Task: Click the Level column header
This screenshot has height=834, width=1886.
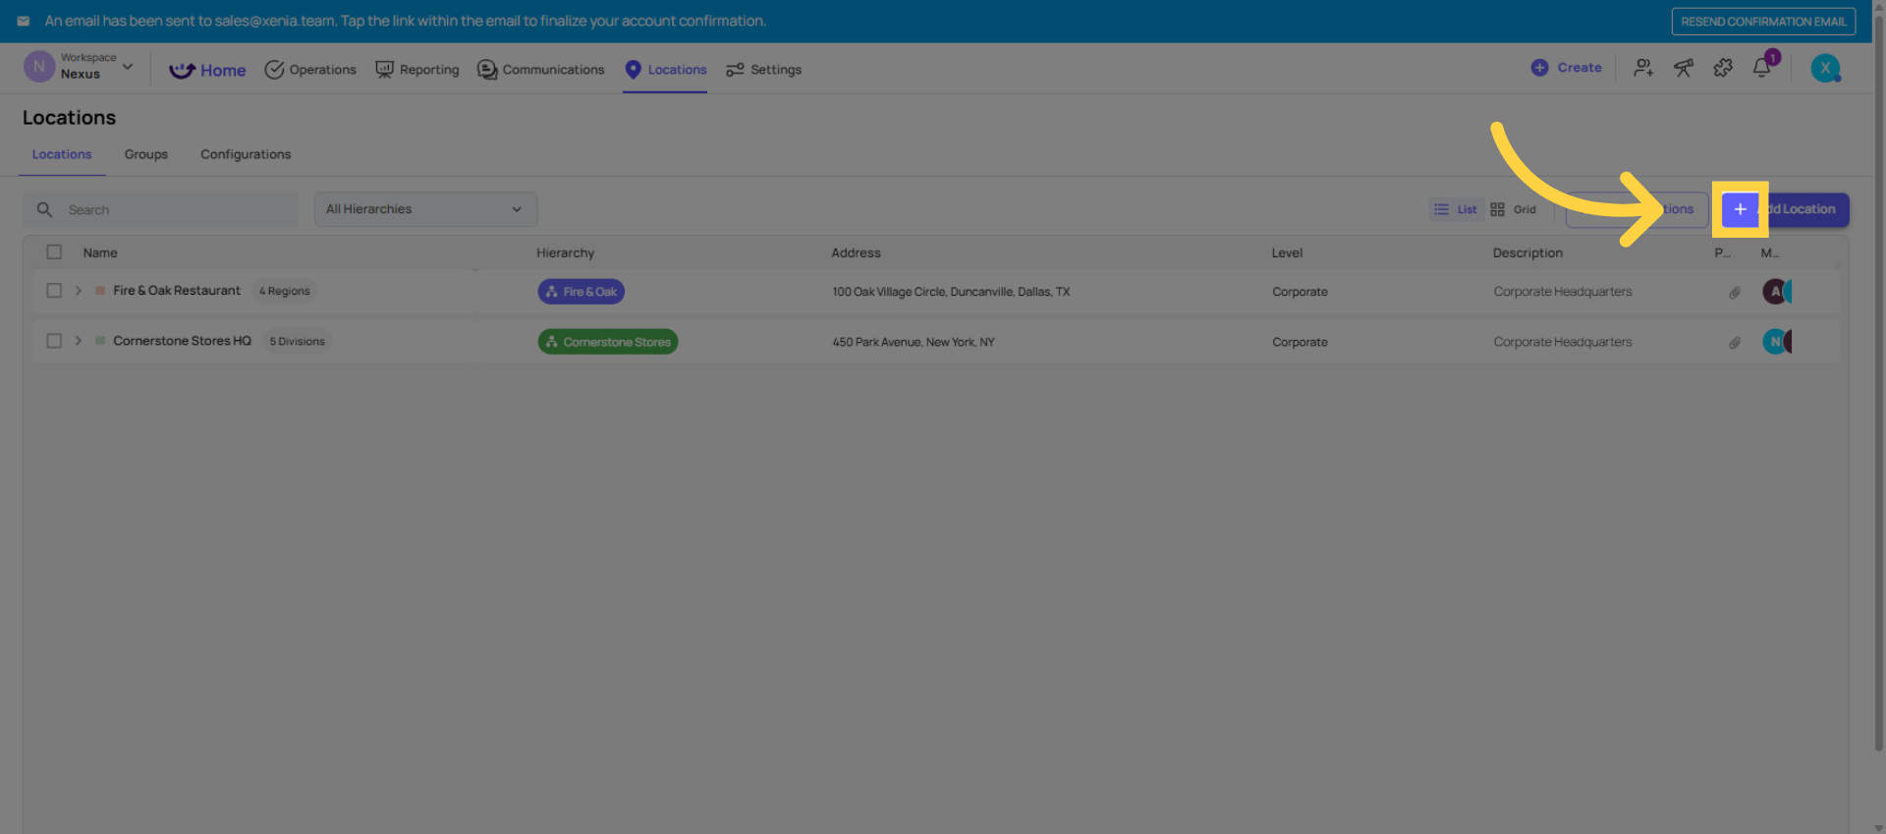Action: tap(1287, 252)
